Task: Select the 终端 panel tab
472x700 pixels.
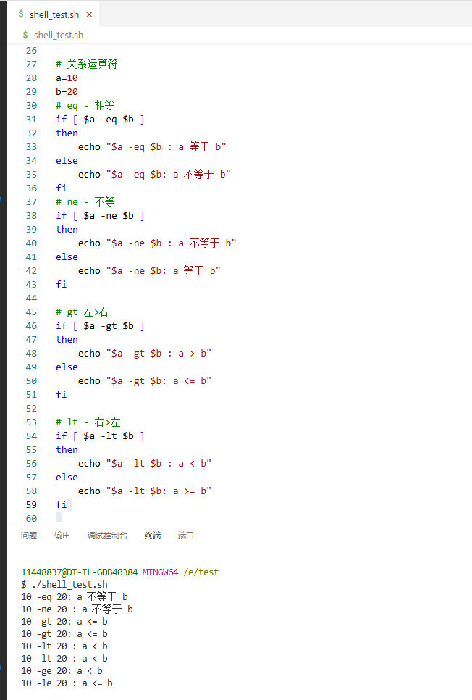Action: pos(153,536)
